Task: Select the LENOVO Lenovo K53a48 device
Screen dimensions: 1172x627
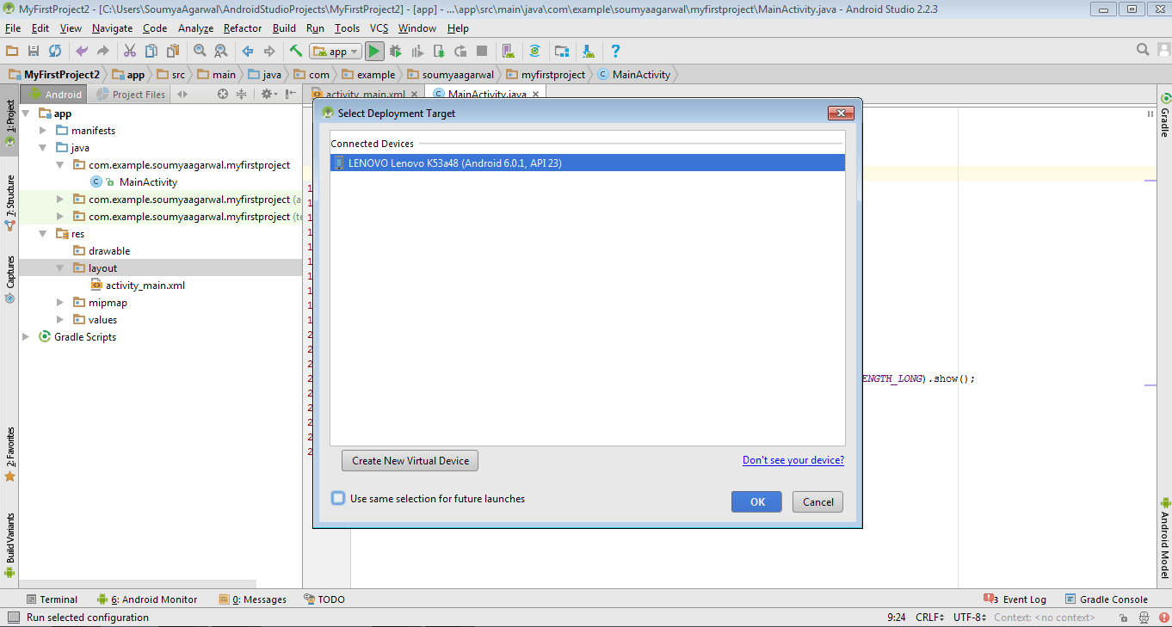Action: [x=516, y=162]
